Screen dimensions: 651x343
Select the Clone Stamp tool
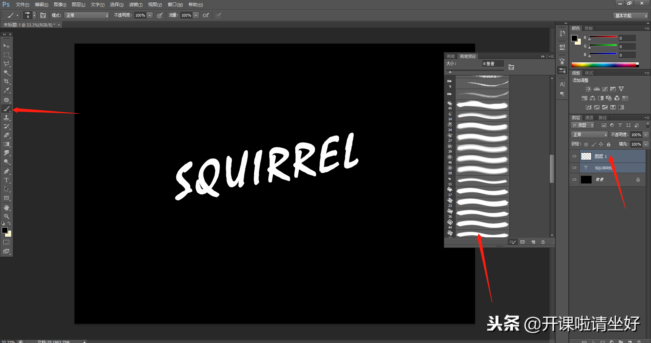click(6, 117)
